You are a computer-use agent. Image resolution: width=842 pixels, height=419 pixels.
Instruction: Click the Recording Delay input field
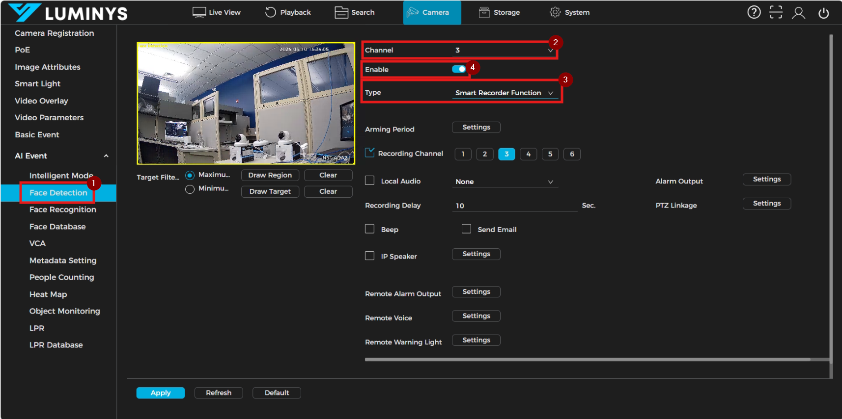(514, 206)
